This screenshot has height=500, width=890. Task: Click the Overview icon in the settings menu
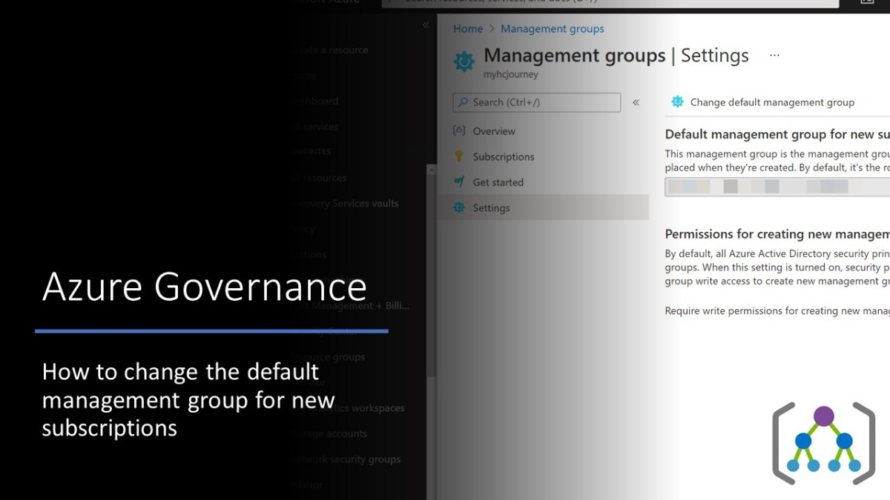click(458, 131)
